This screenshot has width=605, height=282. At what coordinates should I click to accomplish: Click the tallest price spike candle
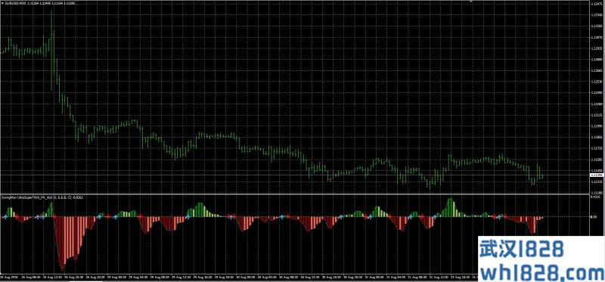(52, 50)
